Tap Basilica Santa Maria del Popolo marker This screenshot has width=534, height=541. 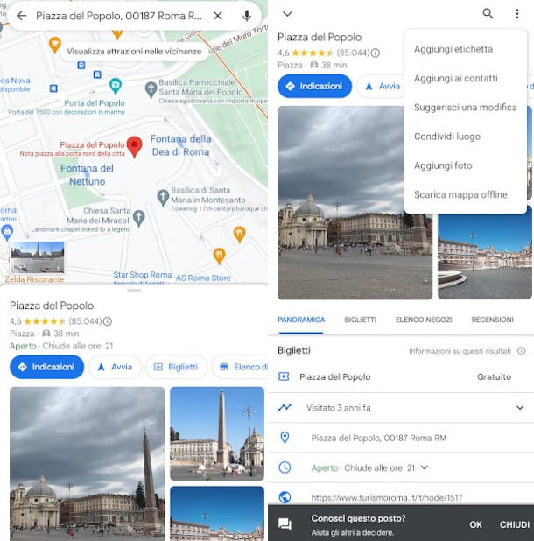point(151,90)
